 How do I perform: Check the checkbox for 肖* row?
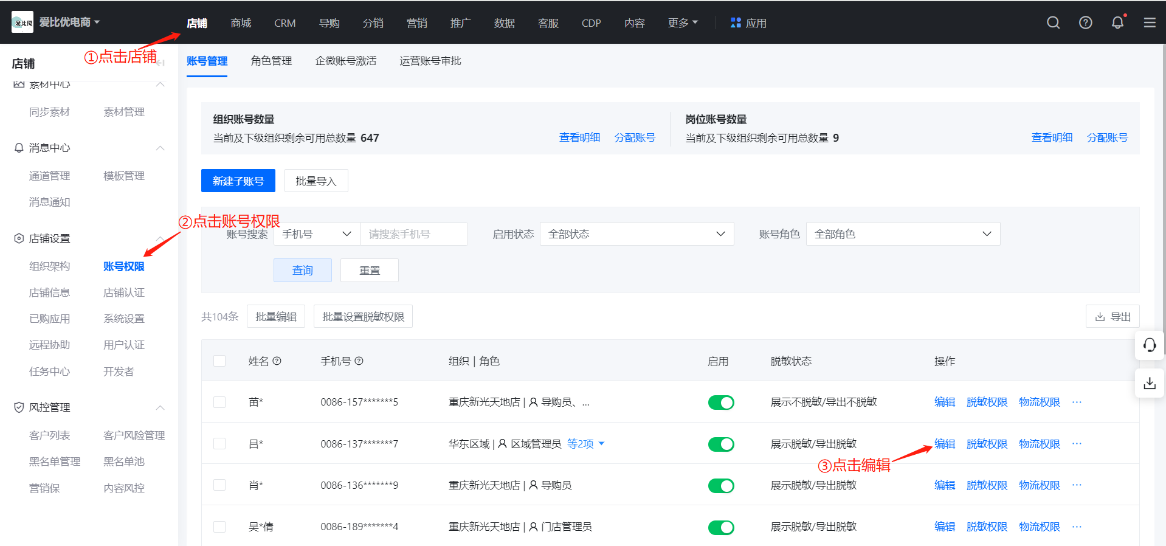219,485
